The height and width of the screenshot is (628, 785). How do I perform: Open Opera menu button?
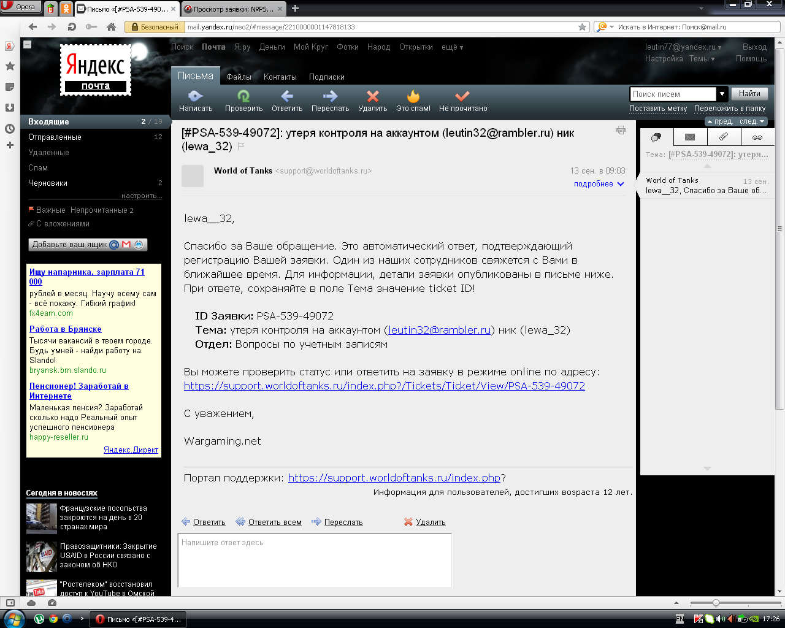coord(20,7)
